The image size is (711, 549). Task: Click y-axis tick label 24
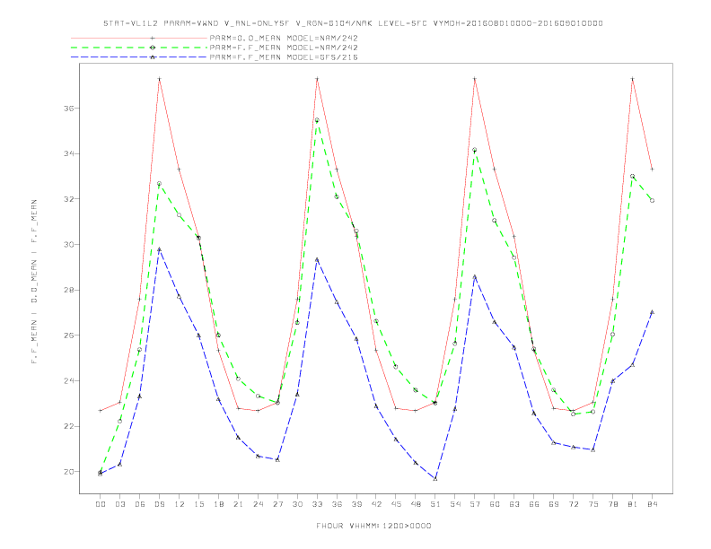coord(69,381)
